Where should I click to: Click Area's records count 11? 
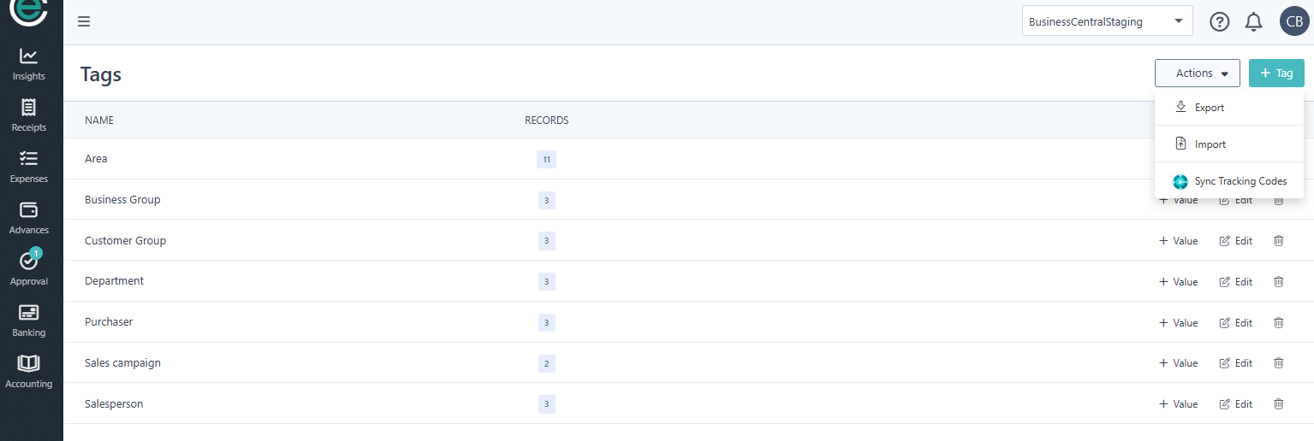[x=546, y=160]
